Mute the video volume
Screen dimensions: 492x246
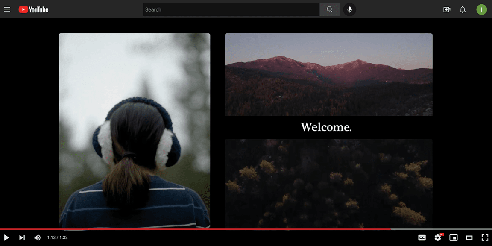click(37, 237)
